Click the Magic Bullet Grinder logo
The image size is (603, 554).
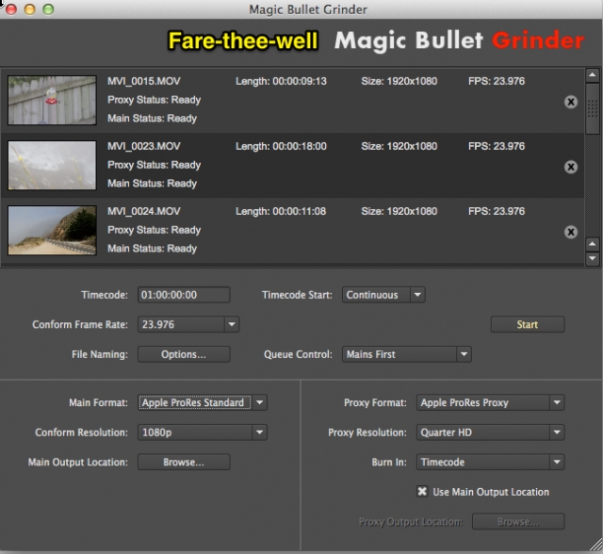point(459,41)
